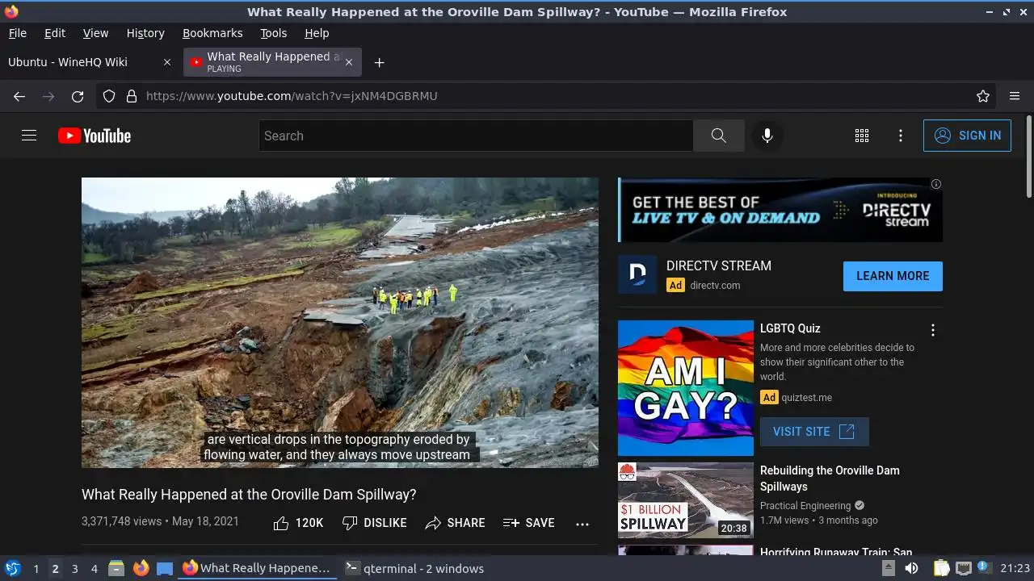Click quiztest.me advertiser link
Viewport: 1034px width, 581px height.
tap(806, 397)
